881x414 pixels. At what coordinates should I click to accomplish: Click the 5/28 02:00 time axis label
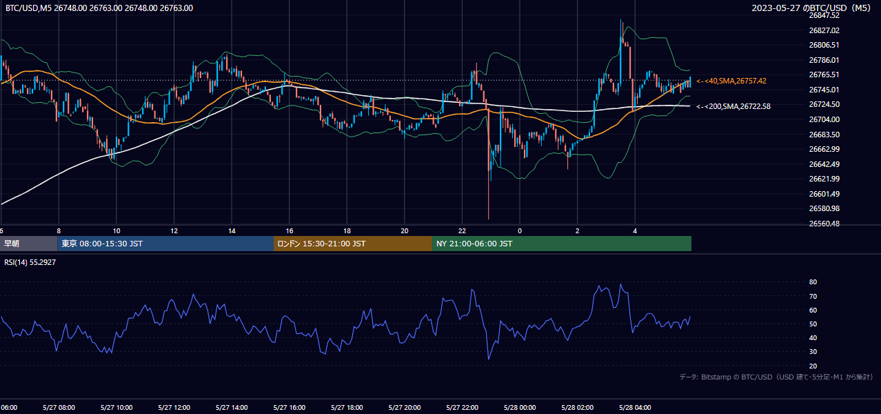(577, 408)
